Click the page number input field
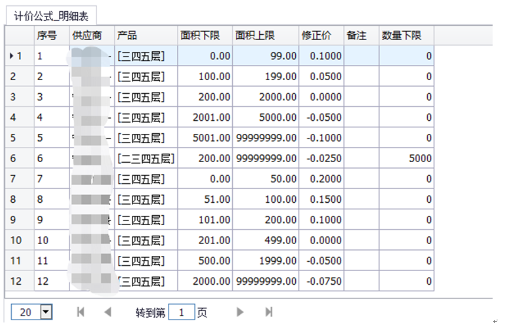515x326 pixels. pos(181,312)
